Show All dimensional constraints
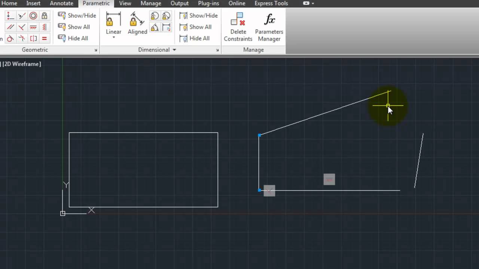The image size is (479, 269). 195,27
